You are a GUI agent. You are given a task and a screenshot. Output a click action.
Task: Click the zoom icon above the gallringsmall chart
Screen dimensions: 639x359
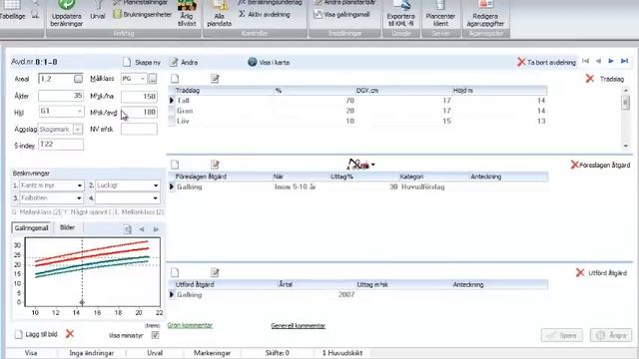tap(128, 229)
